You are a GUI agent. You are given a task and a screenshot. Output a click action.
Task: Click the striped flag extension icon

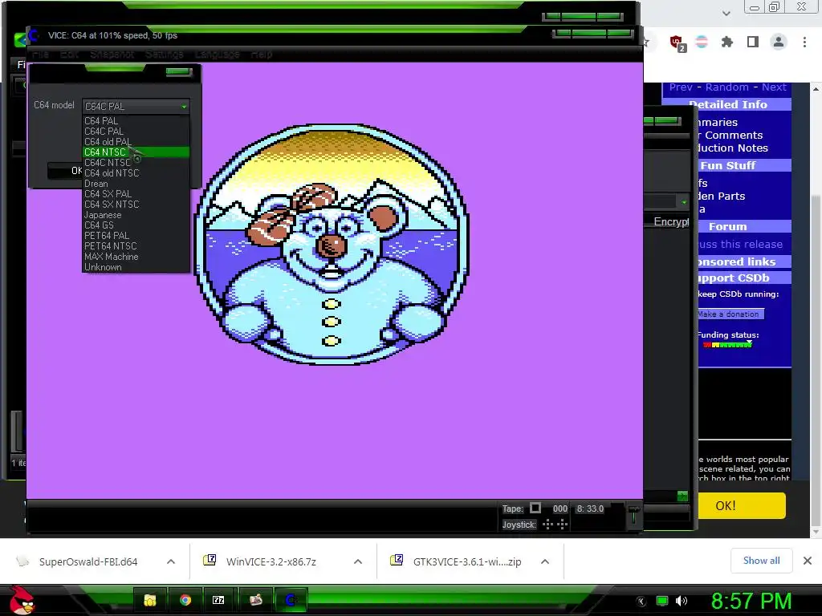(702, 42)
